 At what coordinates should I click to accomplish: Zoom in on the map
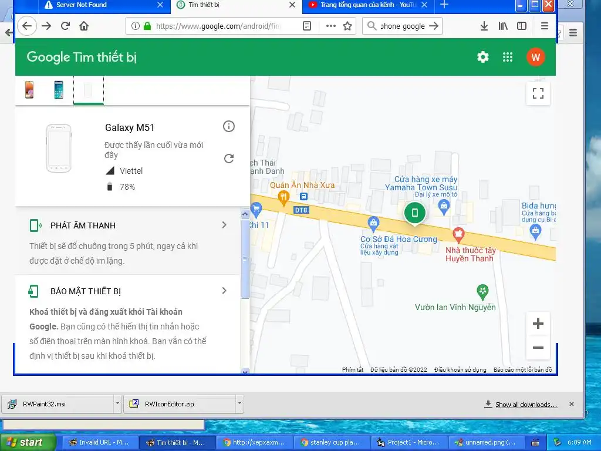pyautogui.click(x=538, y=324)
